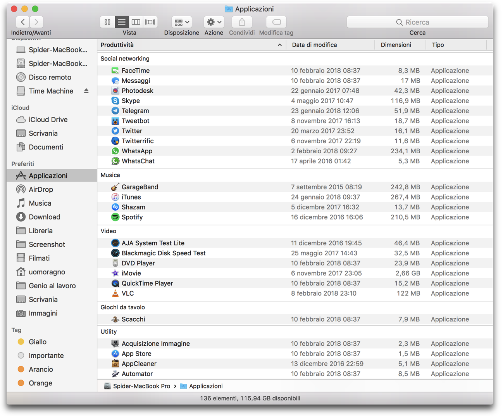The width and height of the screenshot is (503, 416).
Task: Click the Blackmagic Disk Speed Test icon
Action: click(115, 253)
